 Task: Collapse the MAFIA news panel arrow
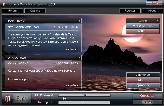[79, 21]
